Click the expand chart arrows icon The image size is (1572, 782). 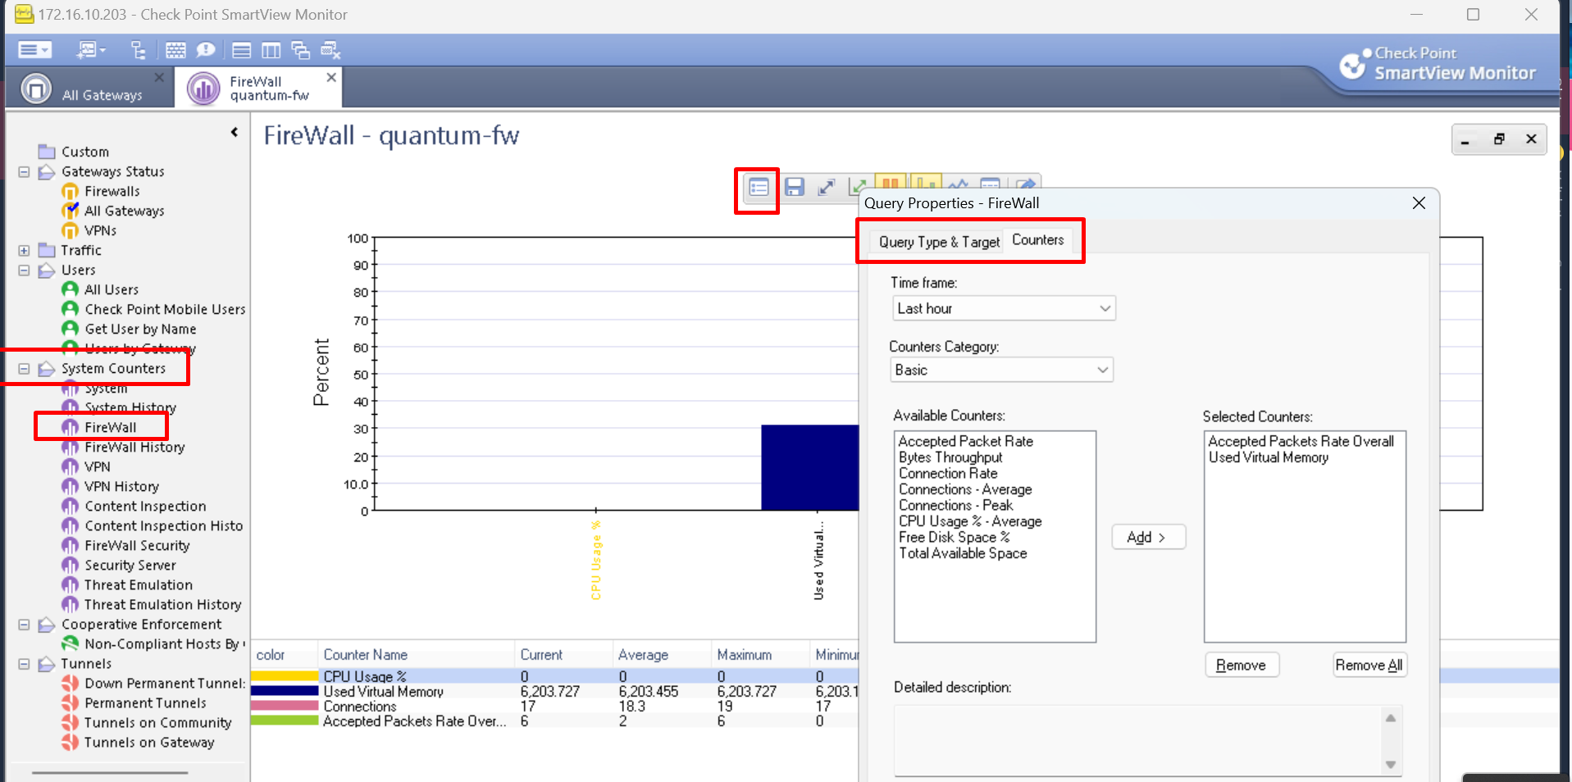click(827, 187)
